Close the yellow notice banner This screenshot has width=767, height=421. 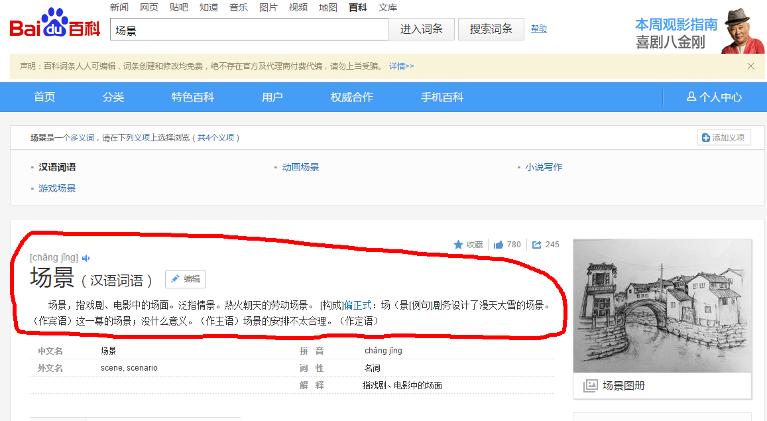pos(750,66)
